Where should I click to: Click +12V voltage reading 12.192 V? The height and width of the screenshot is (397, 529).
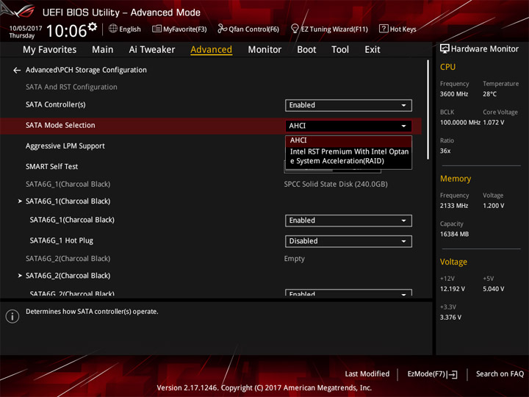point(453,289)
